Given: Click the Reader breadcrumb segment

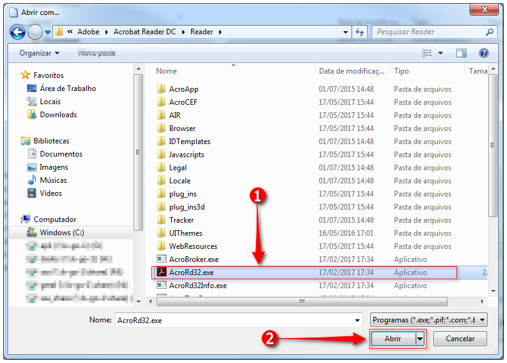Looking at the screenshot, I should tap(202, 32).
